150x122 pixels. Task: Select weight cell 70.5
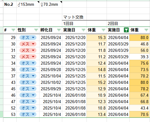coord(140,114)
